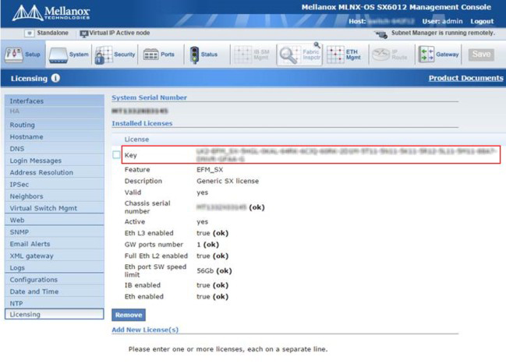Click the GW ports number label
Screen dimensions: 506x364
click(x=154, y=245)
